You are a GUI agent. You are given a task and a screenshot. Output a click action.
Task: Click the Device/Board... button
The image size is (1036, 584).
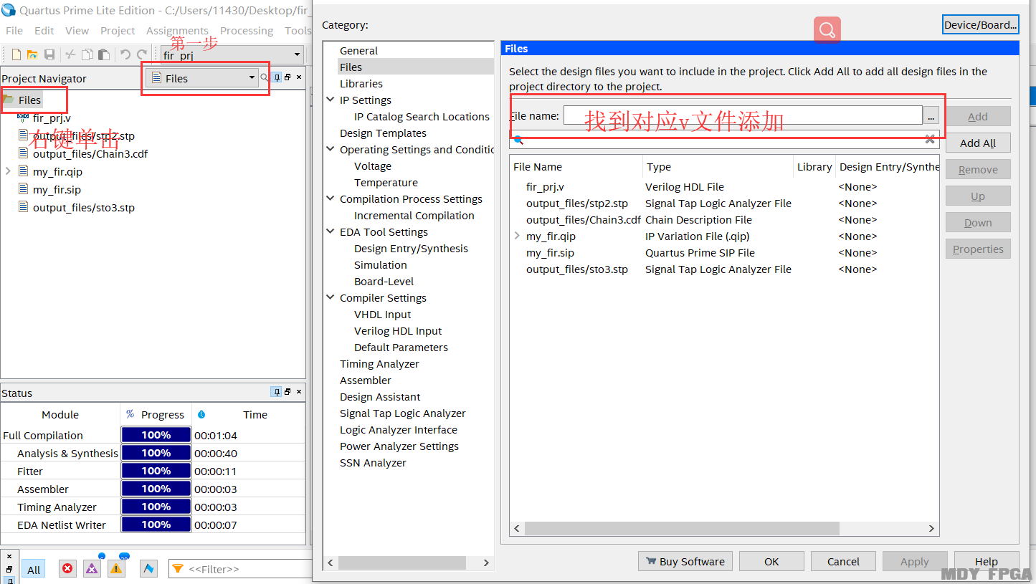point(980,24)
